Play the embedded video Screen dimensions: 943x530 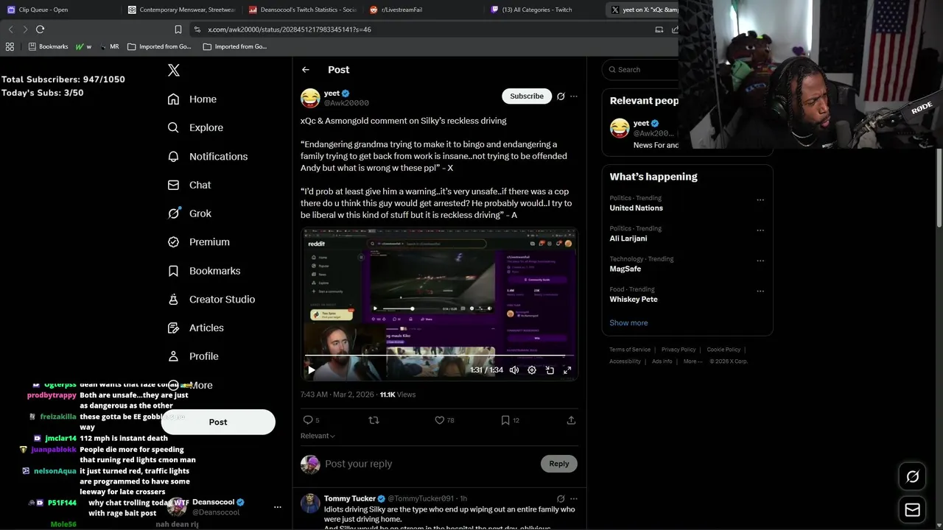311,370
